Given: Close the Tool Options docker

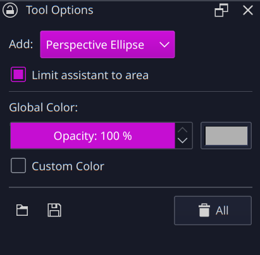Looking at the screenshot, I should (x=248, y=10).
